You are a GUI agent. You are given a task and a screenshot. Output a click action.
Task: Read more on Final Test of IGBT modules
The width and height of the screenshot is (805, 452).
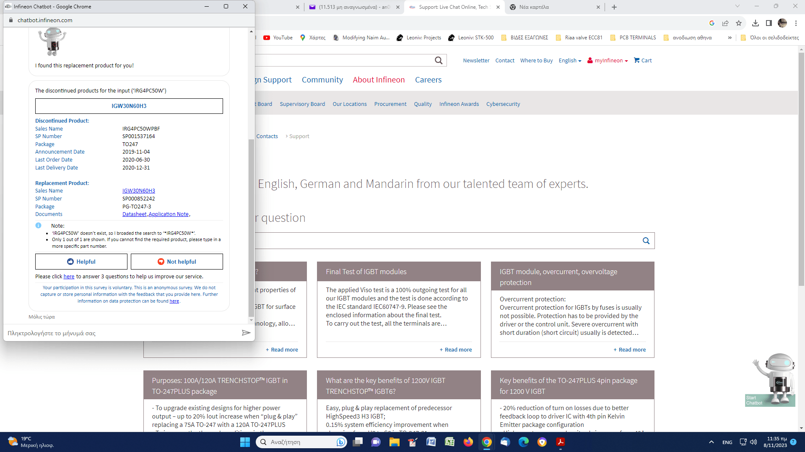(x=456, y=350)
